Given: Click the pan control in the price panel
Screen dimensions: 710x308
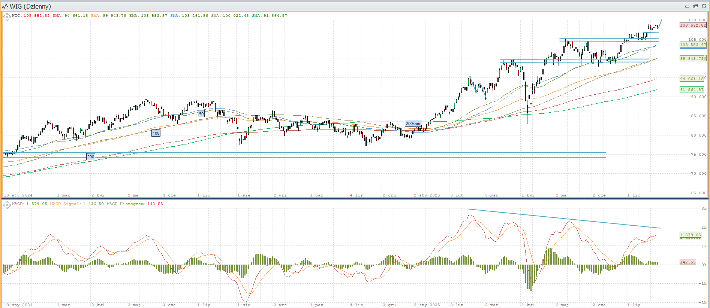Looking at the screenshot, I should pyautogui.click(x=7, y=16).
